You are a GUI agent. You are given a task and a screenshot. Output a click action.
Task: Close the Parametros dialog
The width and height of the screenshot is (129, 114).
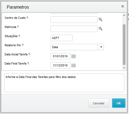pos(123,6)
